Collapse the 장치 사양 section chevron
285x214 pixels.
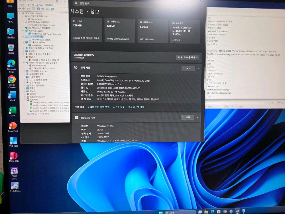coord(198,69)
